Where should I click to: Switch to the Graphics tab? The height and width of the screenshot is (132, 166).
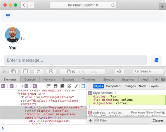(x=128, y=79)
